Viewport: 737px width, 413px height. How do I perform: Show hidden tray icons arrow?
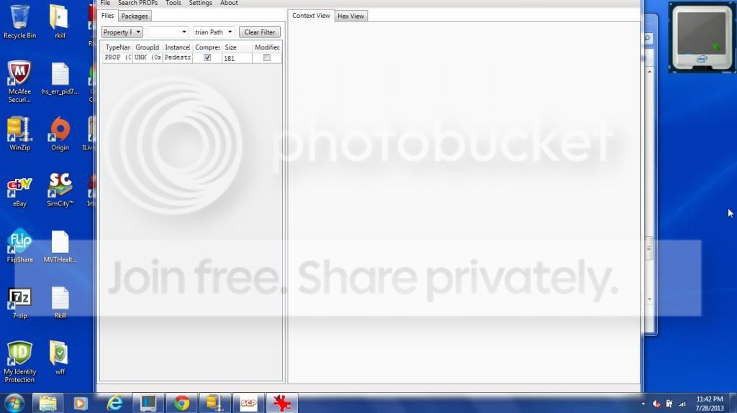tap(643, 404)
